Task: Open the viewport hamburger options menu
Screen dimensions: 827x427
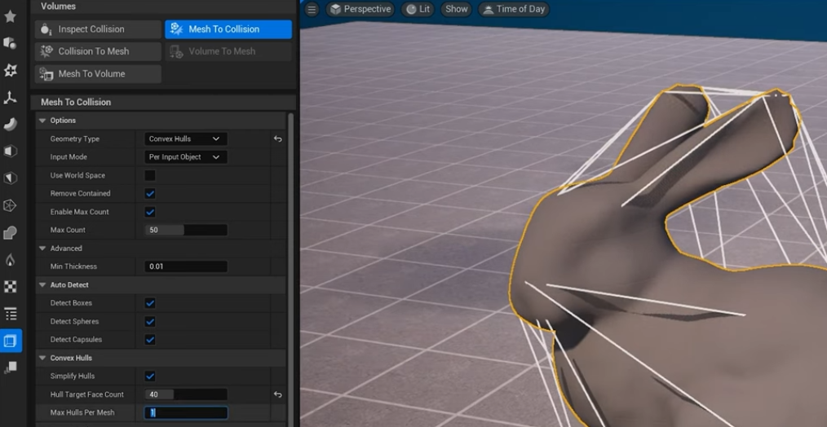Action: coord(312,9)
